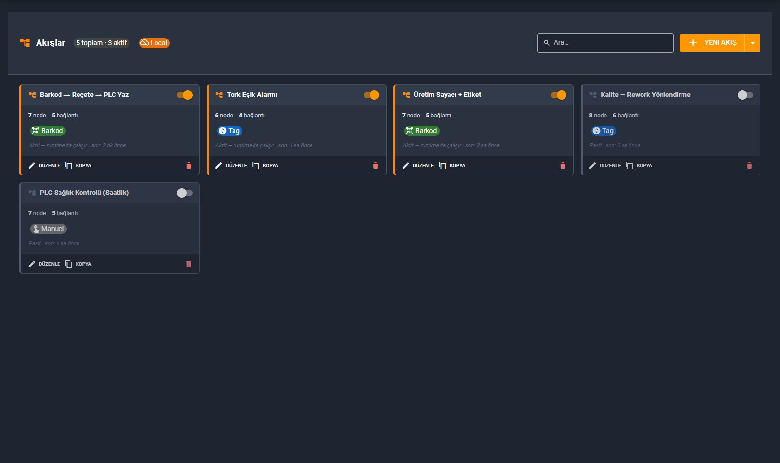
Task: Activate PLC Sağlık Kontrolü (Saatlik) switch
Action: coord(185,193)
